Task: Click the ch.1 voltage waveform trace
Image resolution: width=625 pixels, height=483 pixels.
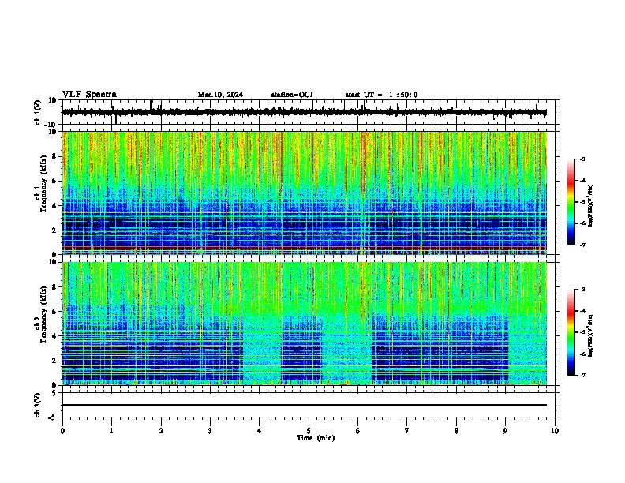Action: tap(305, 112)
